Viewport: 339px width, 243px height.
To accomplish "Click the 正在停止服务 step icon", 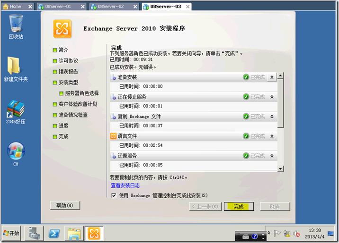I will click(114, 97).
